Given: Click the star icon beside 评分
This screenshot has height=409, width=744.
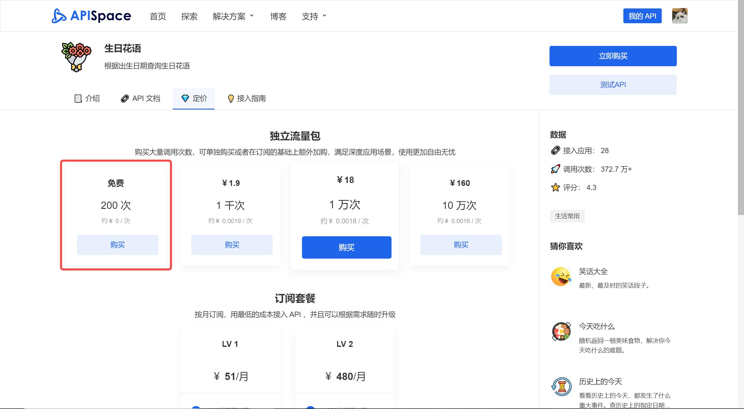Looking at the screenshot, I should point(556,187).
